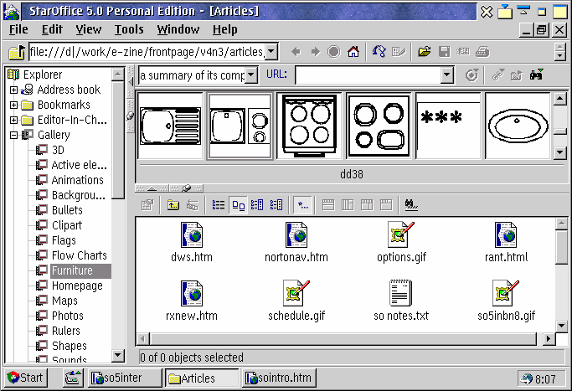Screen dimensions: 572x391
Task: Open the Tools menu
Action: point(129,29)
